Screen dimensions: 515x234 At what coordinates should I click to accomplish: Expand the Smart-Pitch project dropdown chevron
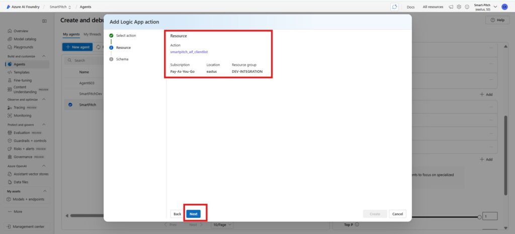coord(496,7)
